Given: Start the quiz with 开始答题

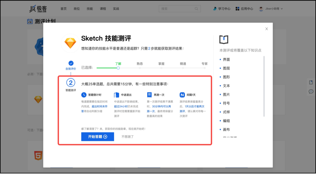Looking at the screenshot, I should point(98,136).
